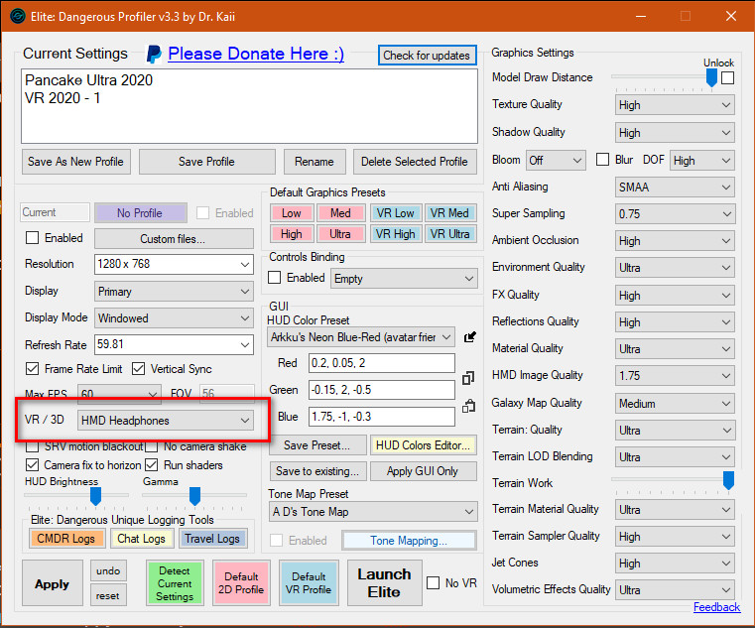Open the Feedback link

pyautogui.click(x=716, y=607)
